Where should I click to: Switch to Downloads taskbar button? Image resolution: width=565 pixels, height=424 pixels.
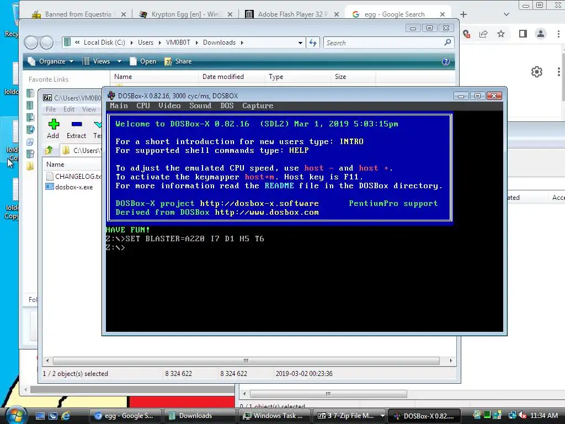tap(199, 416)
